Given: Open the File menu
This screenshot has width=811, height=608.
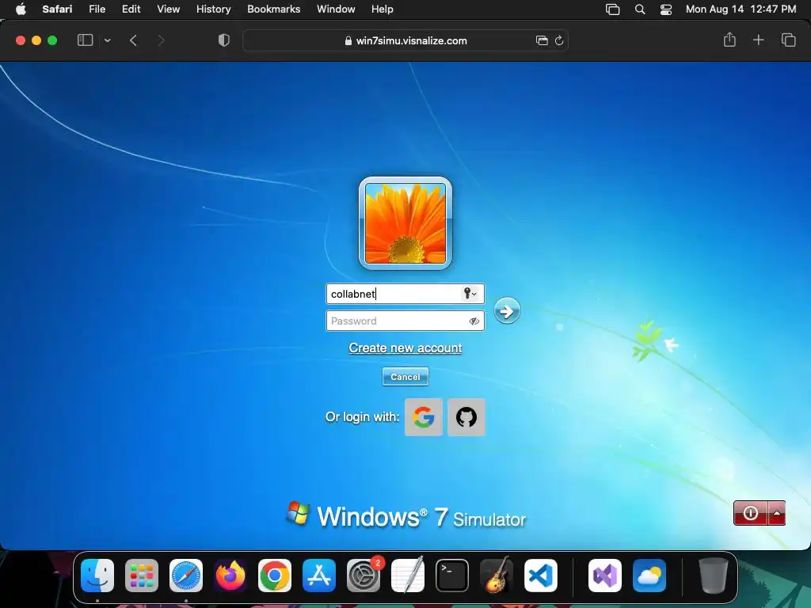Looking at the screenshot, I should 97,9.
